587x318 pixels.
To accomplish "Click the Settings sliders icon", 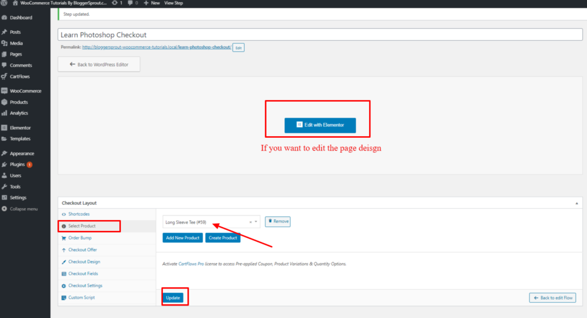I will (x=5, y=198).
